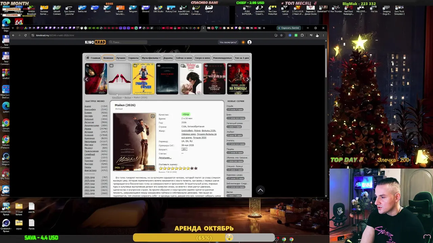Open the Chrome three-dot menu
This screenshot has height=243, width=433.
point(323,35)
